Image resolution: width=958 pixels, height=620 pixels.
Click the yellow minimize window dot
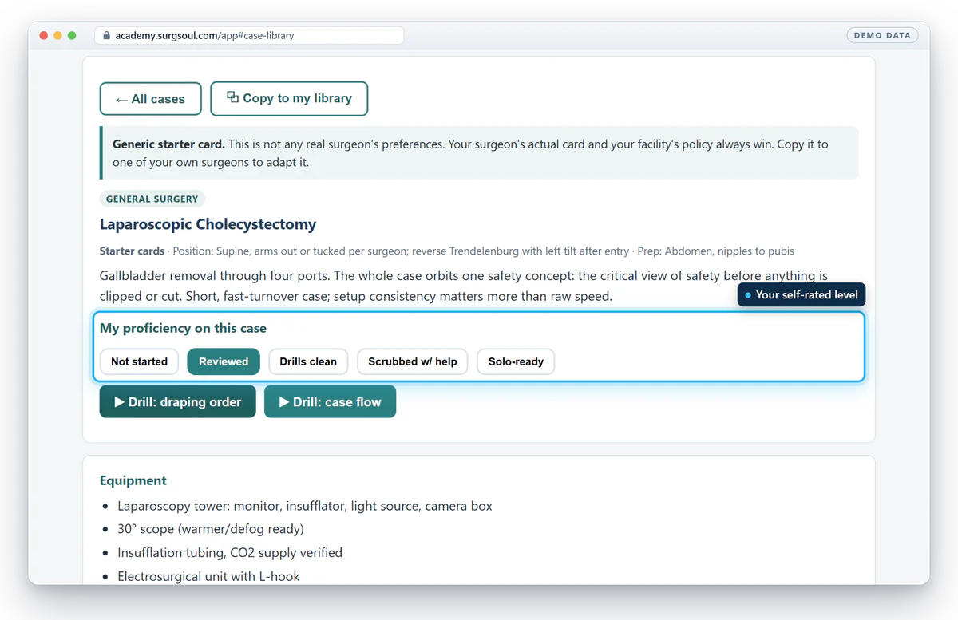(57, 35)
